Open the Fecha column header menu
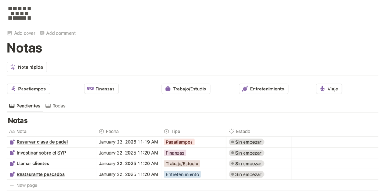Viewport: 386px width, 194px height. (112, 132)
